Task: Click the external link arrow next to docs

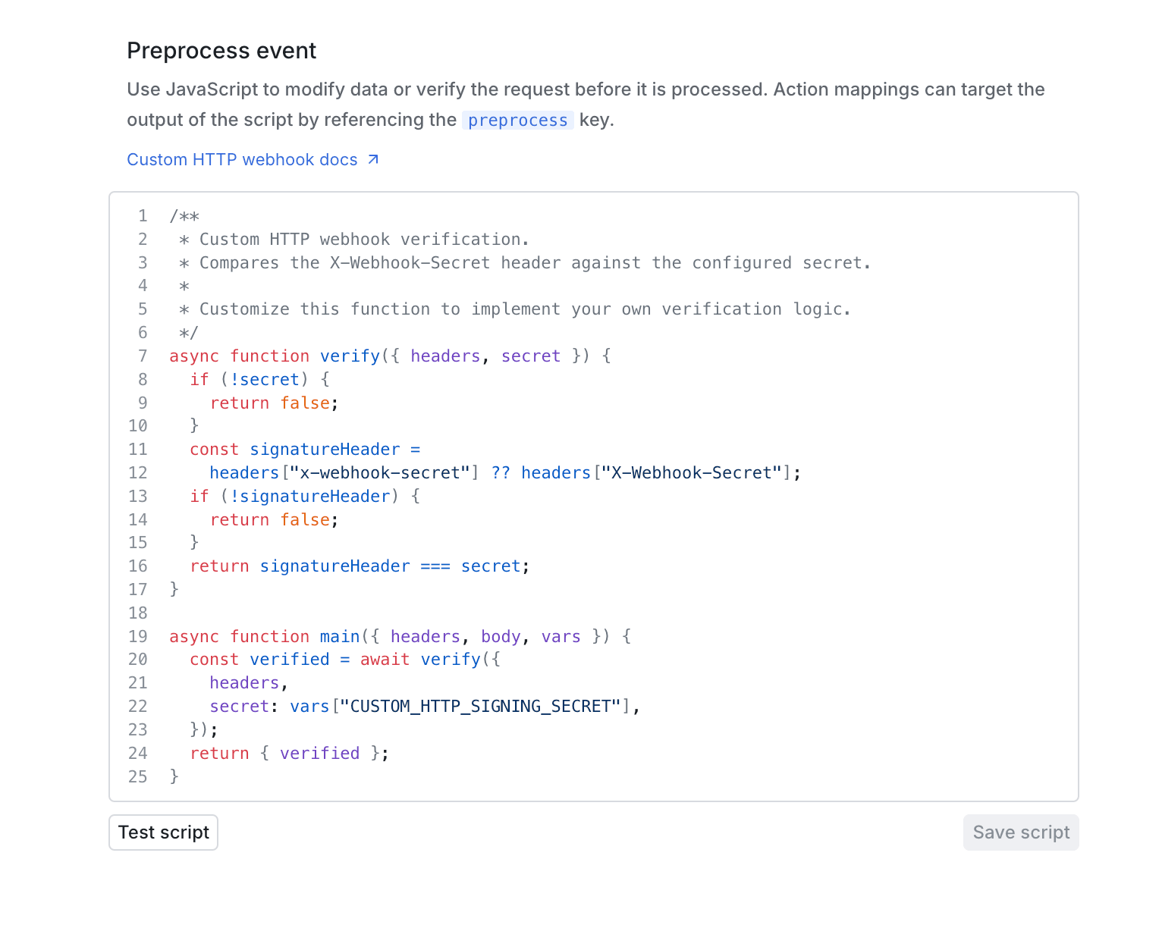Action: (372, 159)
